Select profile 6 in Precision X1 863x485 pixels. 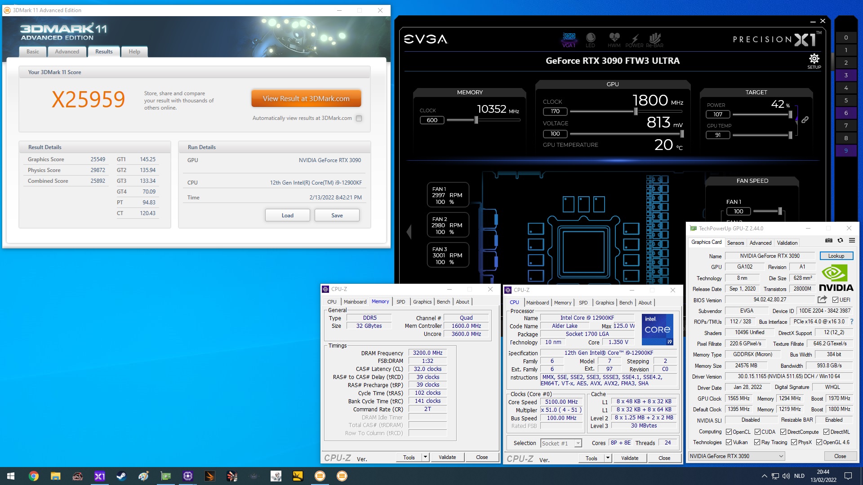point(846,113)
